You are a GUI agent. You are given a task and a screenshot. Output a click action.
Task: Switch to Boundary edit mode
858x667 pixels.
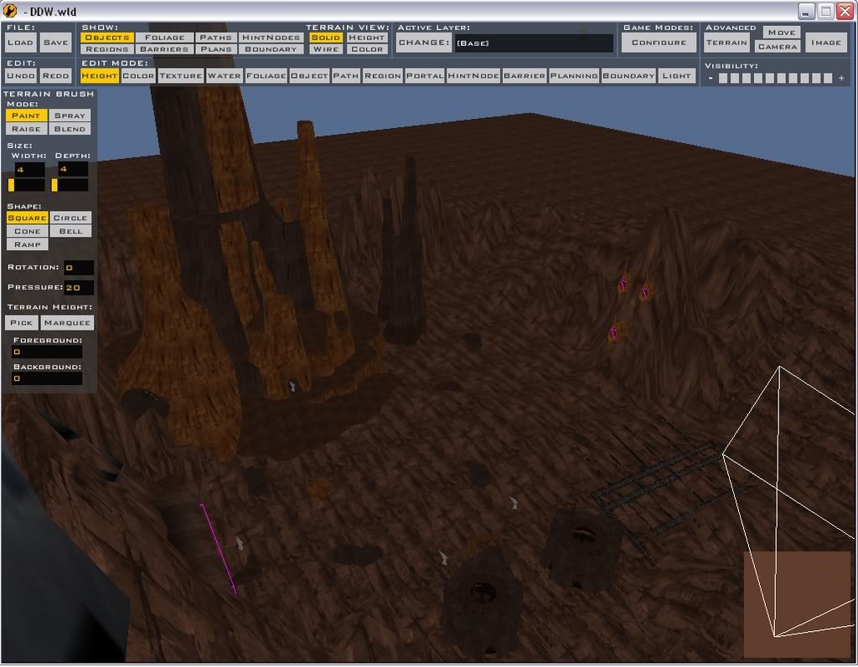tap(628, 76)
